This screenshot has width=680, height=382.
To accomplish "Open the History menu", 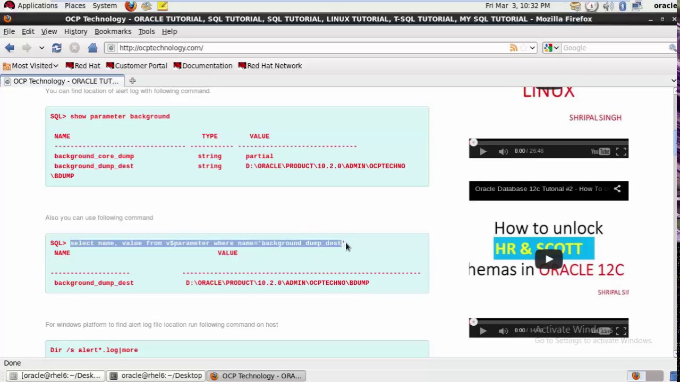I will pyautogui.click(x=75, y=31).
